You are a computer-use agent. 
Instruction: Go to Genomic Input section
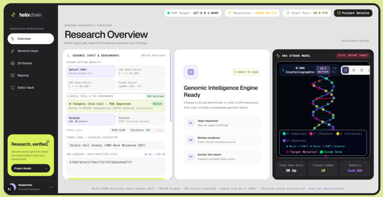[x=31, y=51]
